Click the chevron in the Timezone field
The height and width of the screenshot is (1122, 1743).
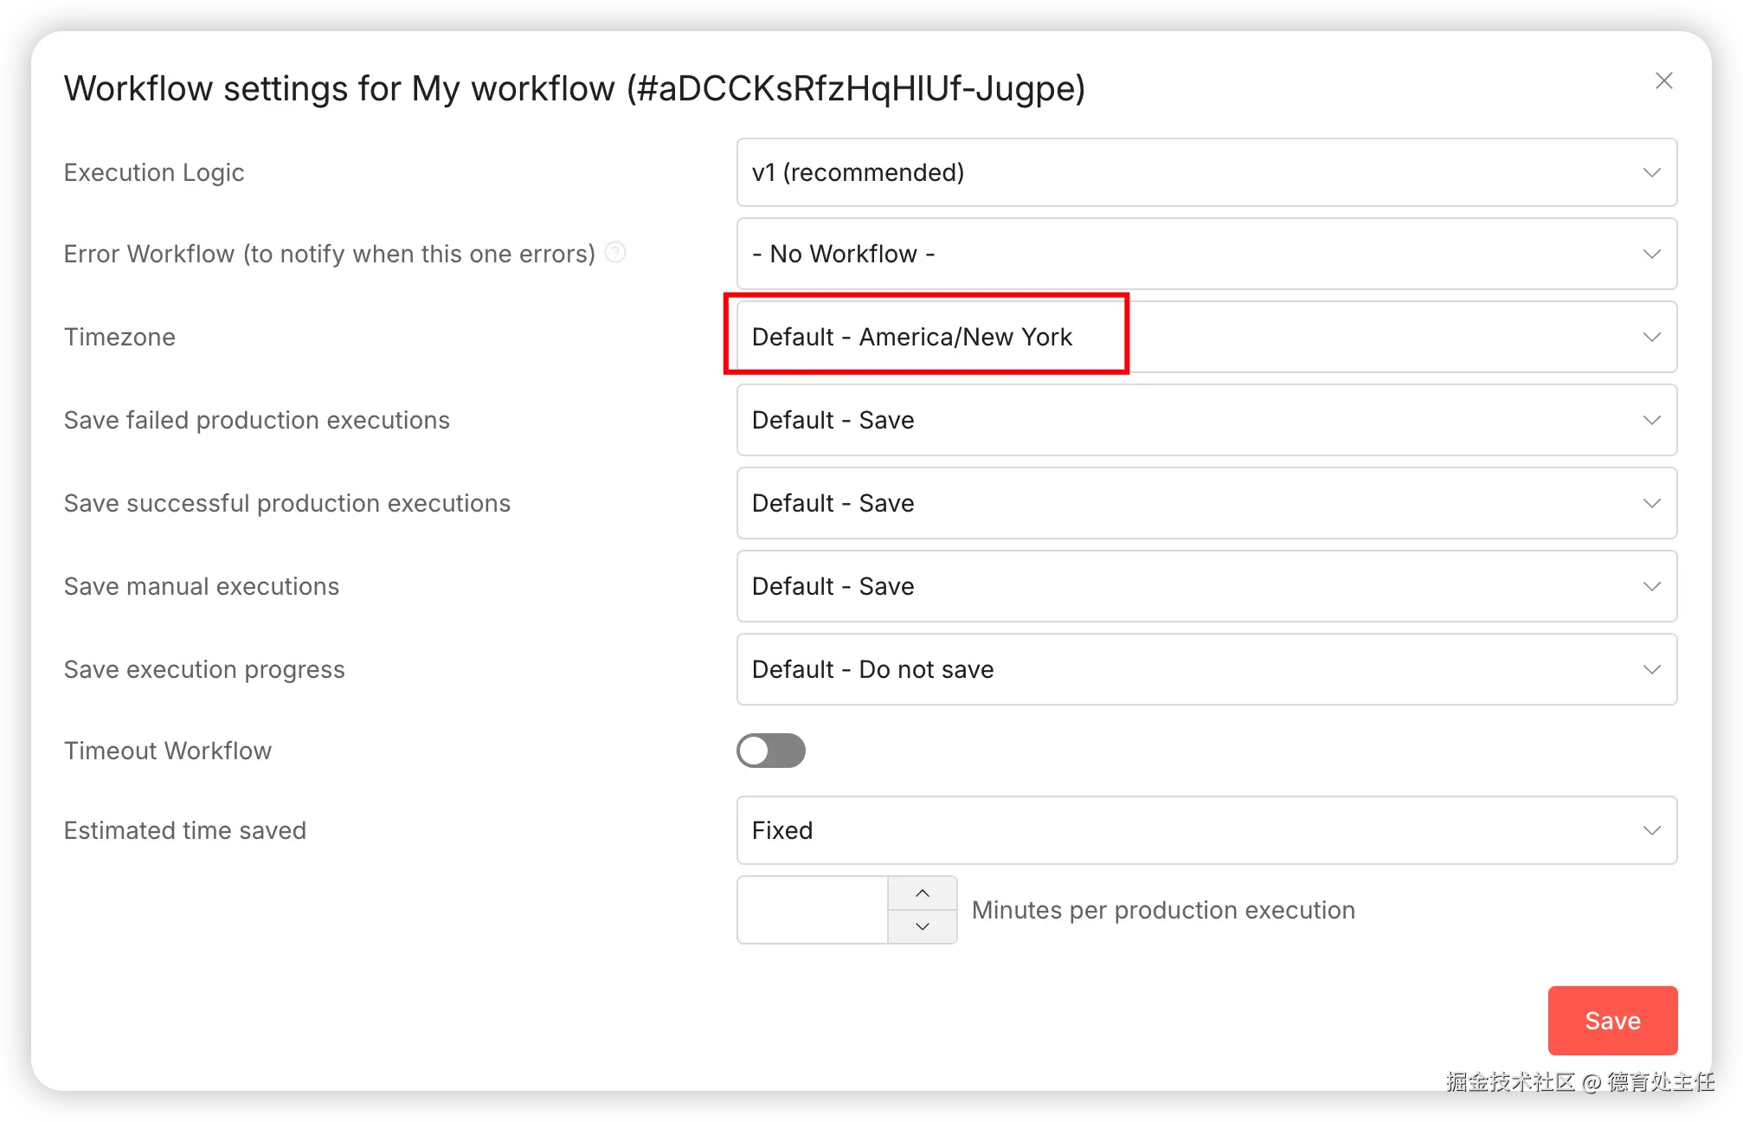tap(1651, 337)
